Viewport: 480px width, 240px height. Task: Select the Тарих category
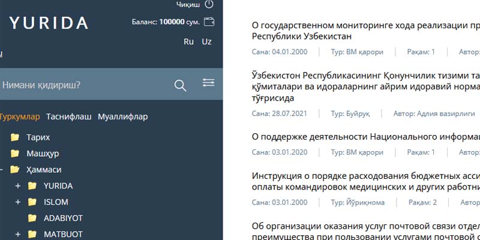coord(38,137)
